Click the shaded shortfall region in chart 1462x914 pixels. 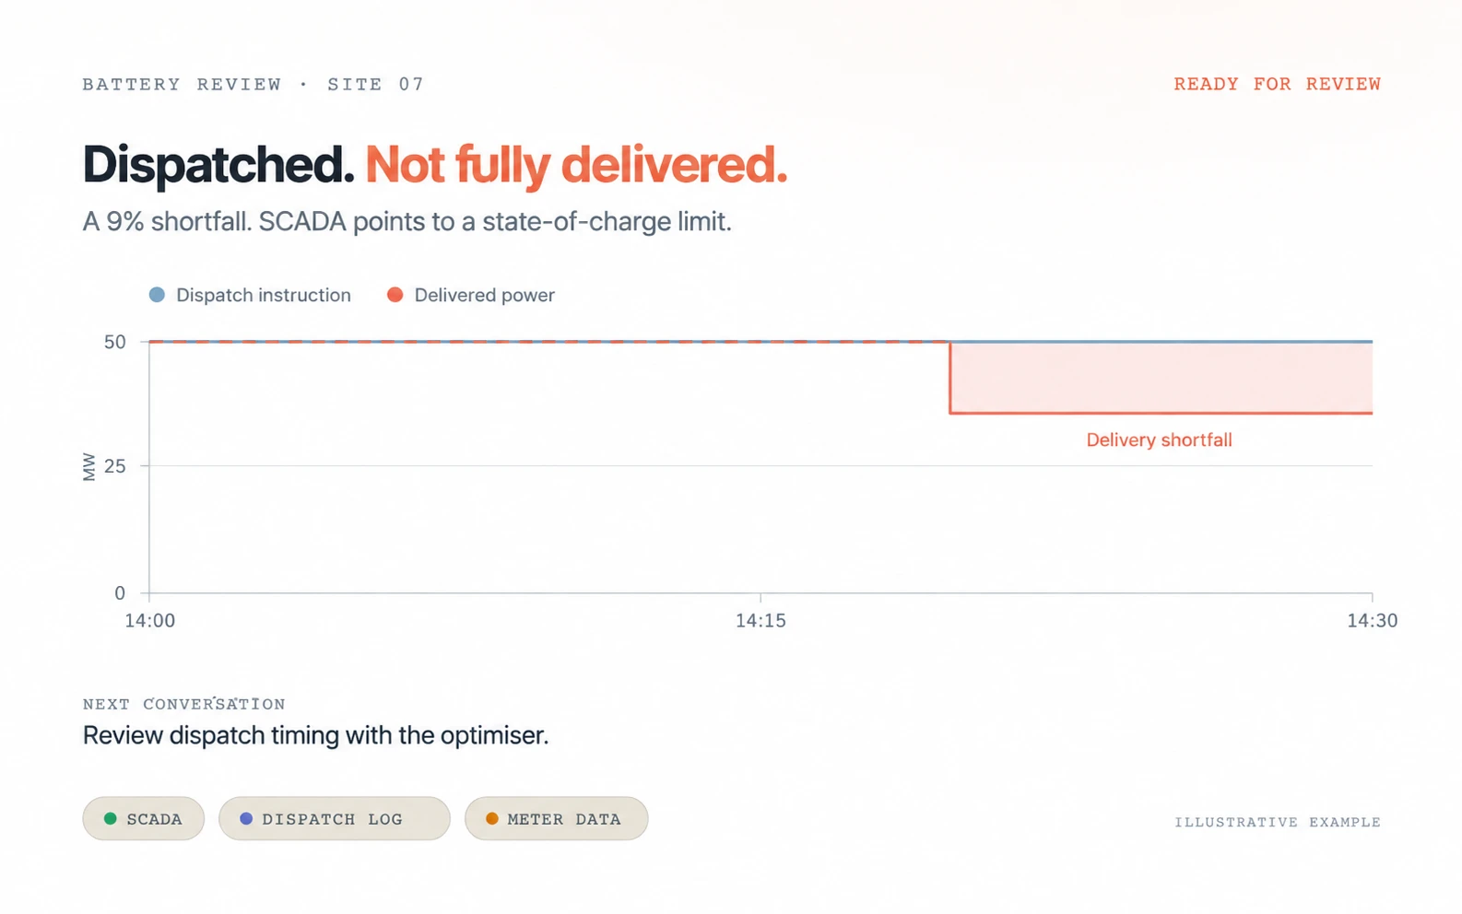pos(1161,378)
